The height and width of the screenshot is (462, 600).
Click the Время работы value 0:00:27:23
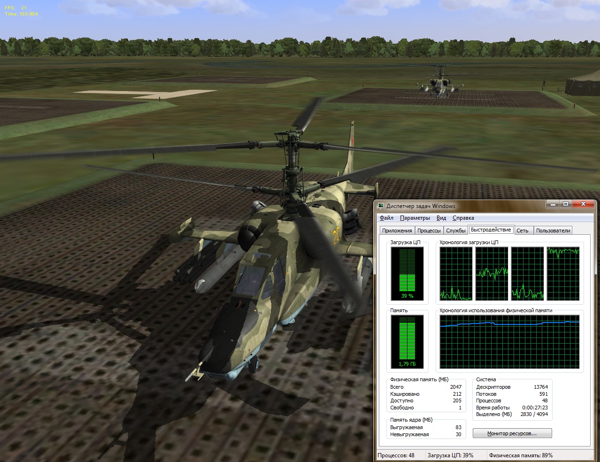point(535,408)
